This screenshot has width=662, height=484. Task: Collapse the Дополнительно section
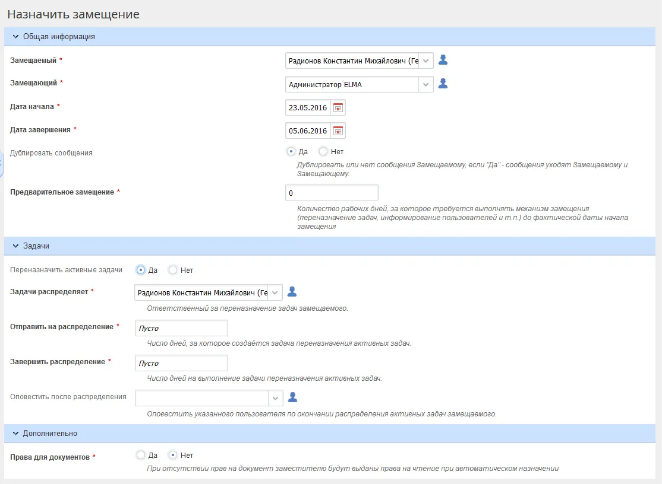pyautogui.click(x=16, y=433)
